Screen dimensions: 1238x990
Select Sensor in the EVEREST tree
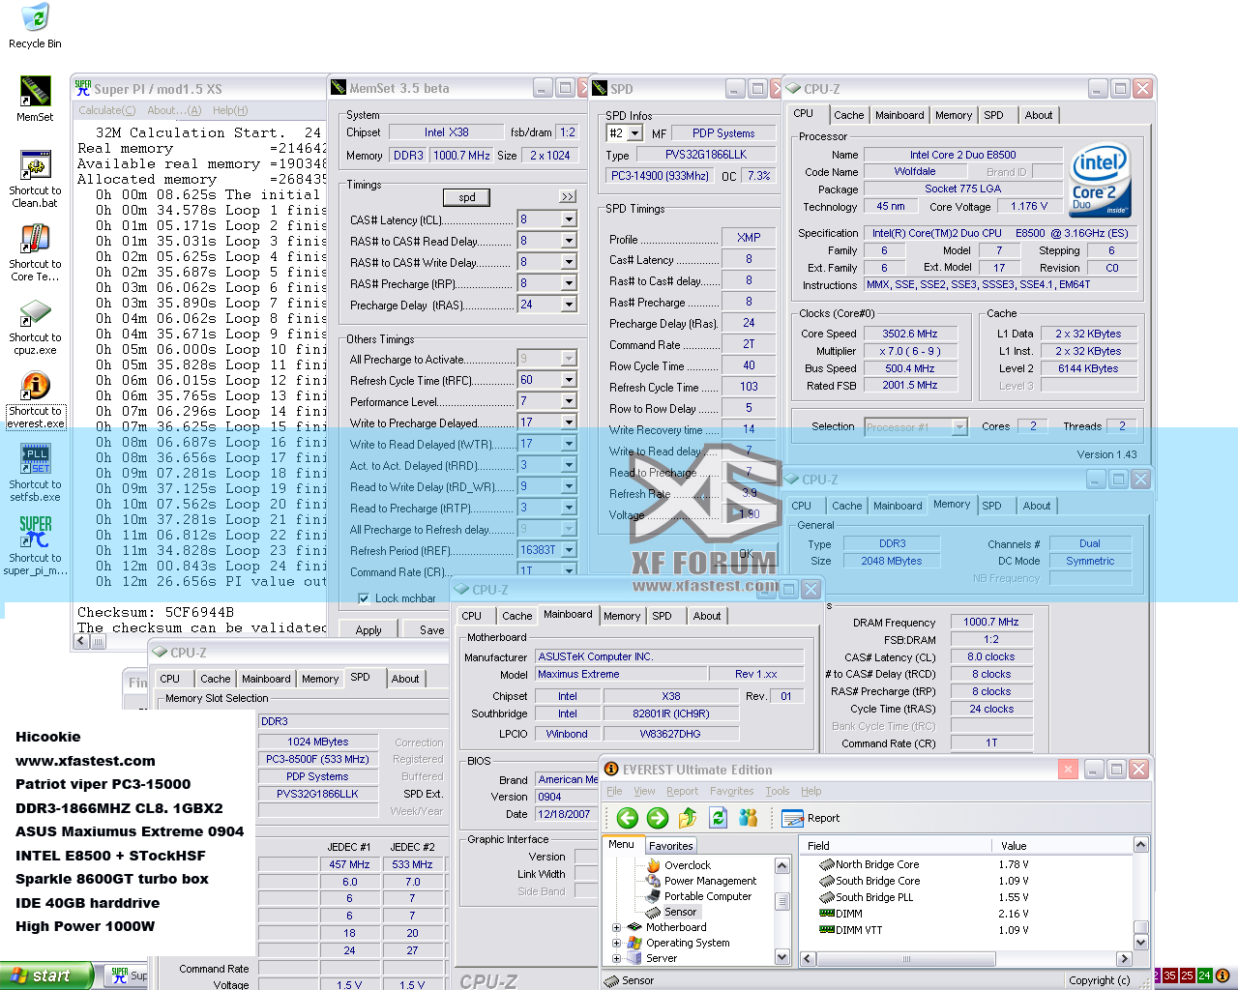coord(680,912)
